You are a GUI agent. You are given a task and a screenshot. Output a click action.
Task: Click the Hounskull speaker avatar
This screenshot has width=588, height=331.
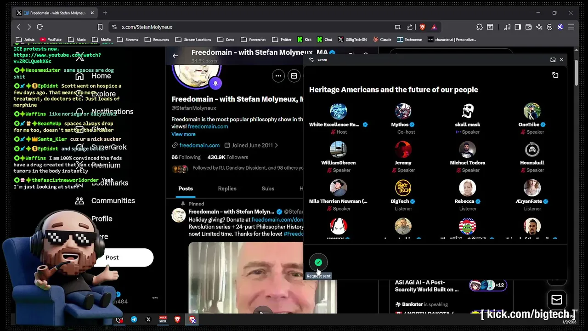coord(532,149)
